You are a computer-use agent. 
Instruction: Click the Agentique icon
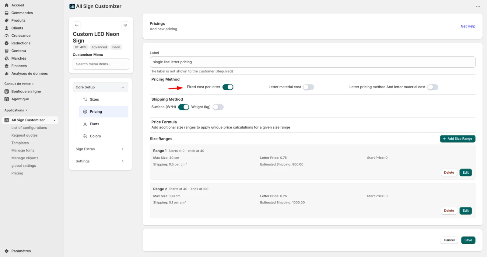[x=7, y=99]
